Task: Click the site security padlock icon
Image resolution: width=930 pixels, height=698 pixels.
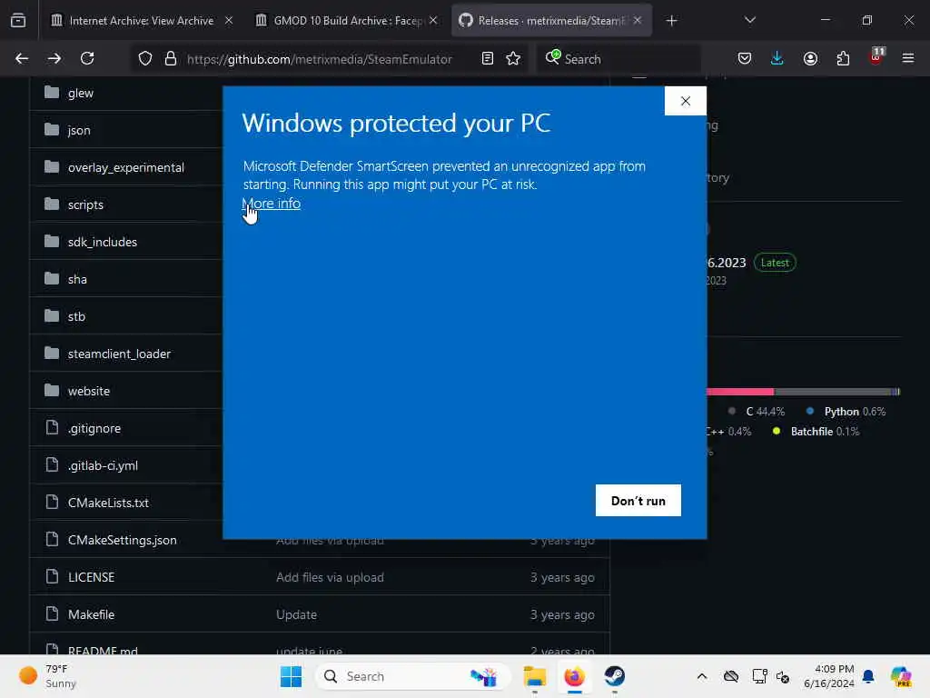Action: pyautogui.click(x=171, y=58)
